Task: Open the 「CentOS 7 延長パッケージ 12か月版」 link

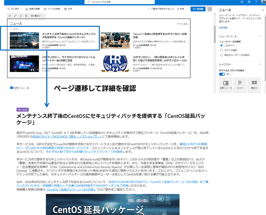Action: 71,190
